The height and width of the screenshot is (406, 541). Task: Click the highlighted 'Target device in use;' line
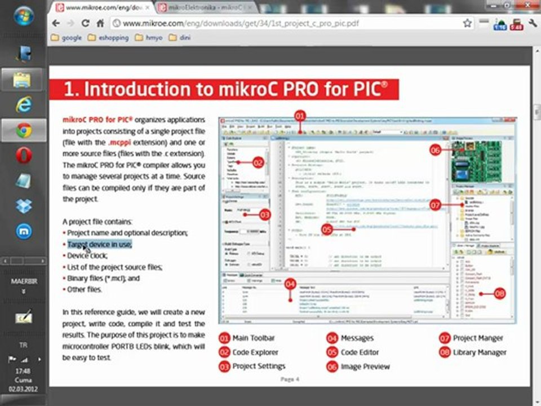pyautogui.click(x=99, y=244)
